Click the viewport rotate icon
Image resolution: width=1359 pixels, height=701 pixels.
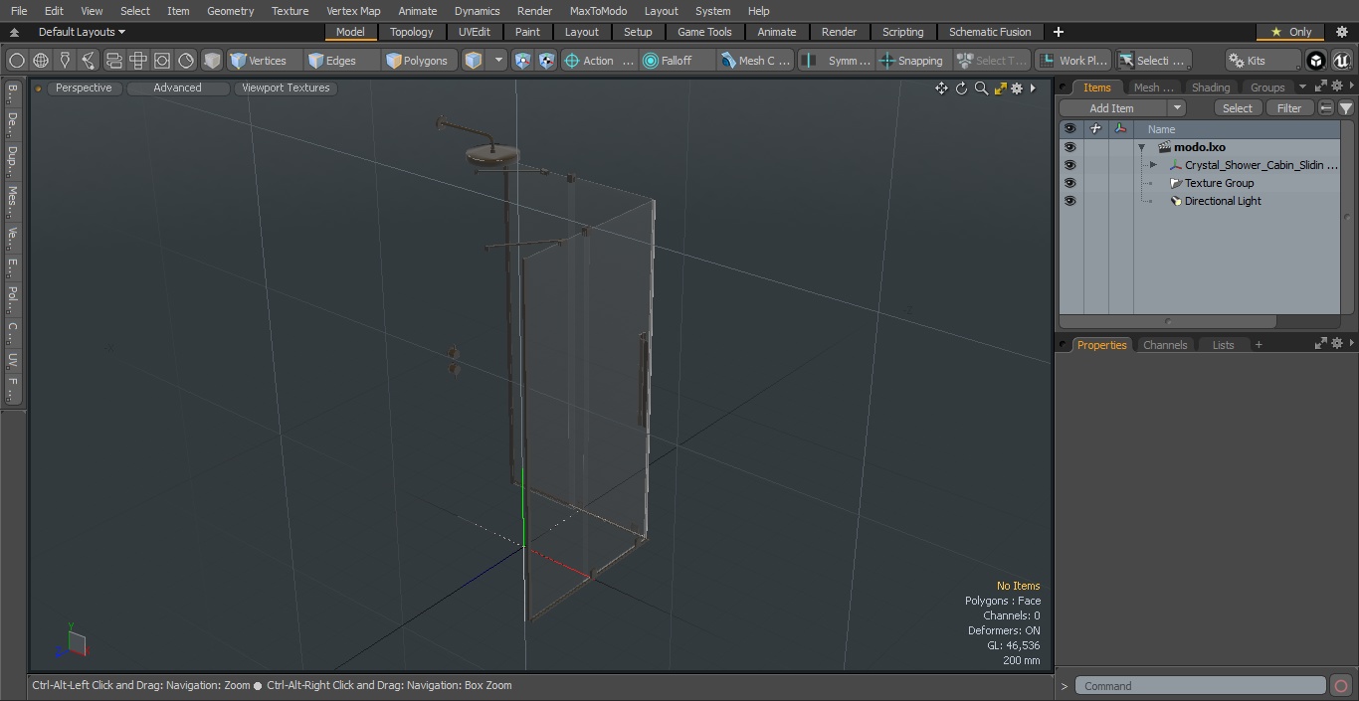click(x=961, y=88)
